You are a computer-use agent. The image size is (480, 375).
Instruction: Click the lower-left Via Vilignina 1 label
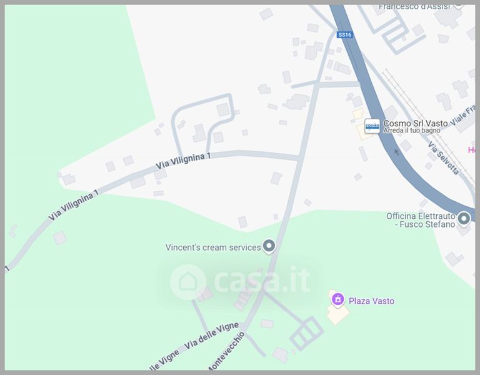[74, 205]
